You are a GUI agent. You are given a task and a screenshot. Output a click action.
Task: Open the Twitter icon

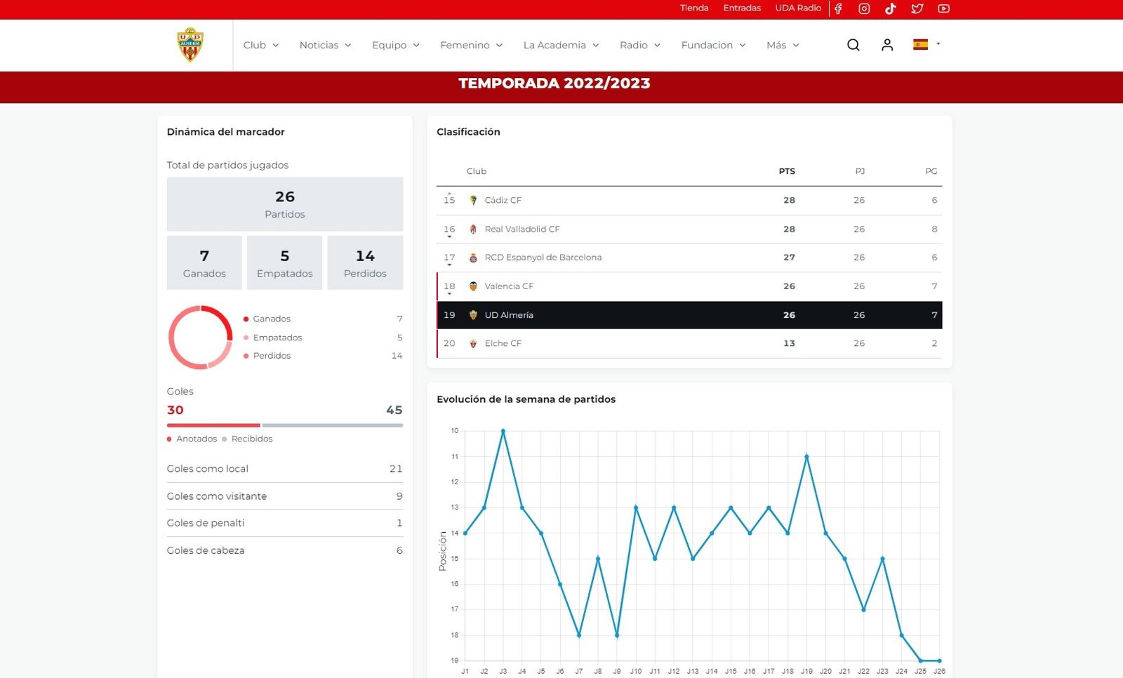[917, 8]
